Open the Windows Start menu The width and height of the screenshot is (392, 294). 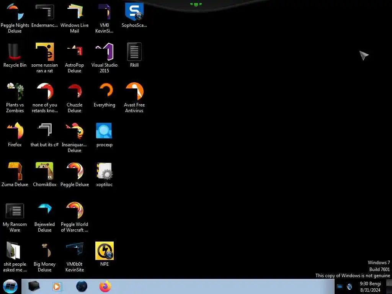10,287
